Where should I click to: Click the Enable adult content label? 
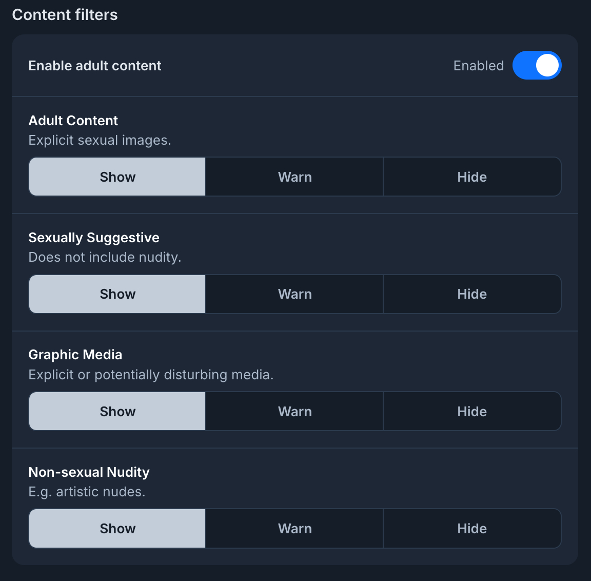point(95,66)
